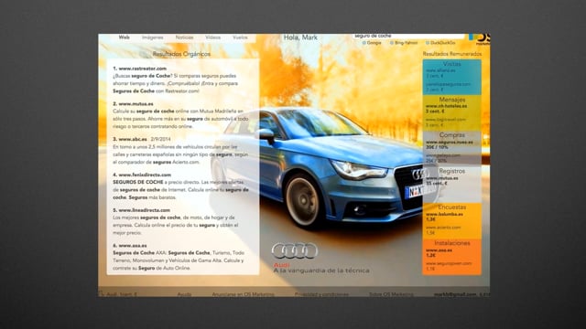Open 'Sobre OS Marketing' footer link

(x=391, y=294)
